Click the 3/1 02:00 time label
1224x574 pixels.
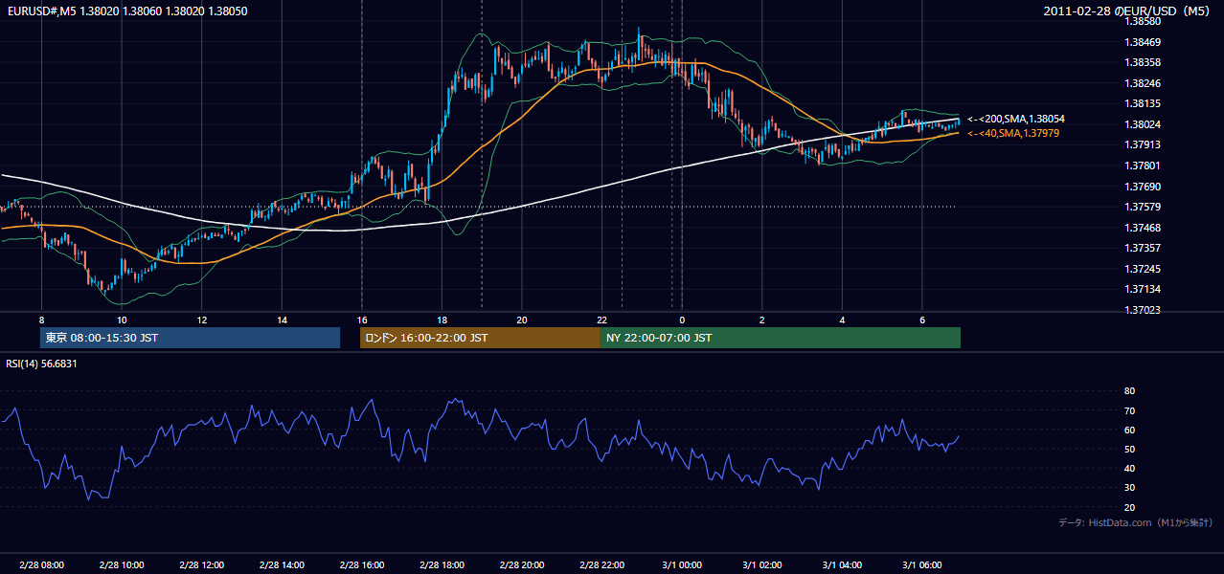pyautogui.click(x=761, y=564)
